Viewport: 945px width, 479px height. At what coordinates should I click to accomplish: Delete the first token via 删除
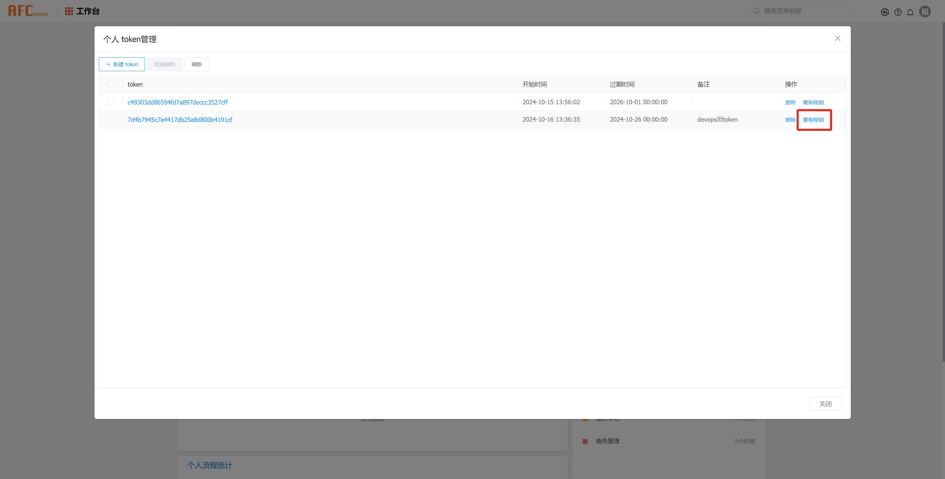[x=790, y=102]
